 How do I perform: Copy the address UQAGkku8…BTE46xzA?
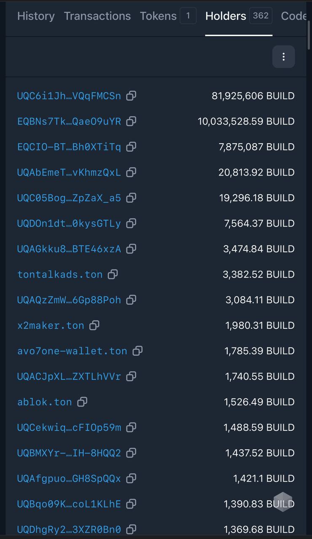(x=131, y=249)
